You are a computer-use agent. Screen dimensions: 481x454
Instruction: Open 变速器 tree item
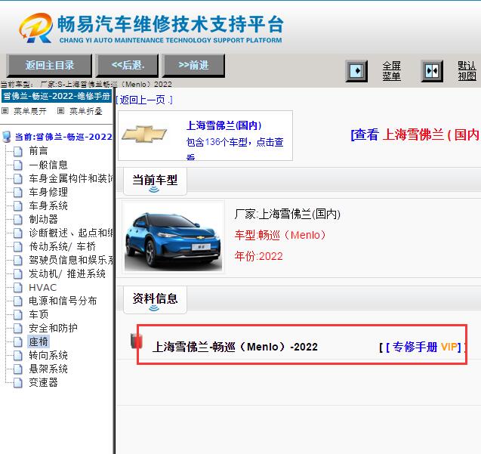43,382
